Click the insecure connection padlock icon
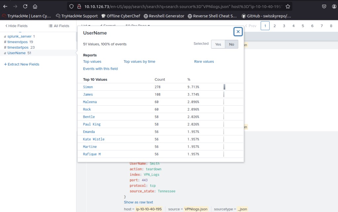The width and height of the screenshot is (338, 212). [x=79, y=7]
